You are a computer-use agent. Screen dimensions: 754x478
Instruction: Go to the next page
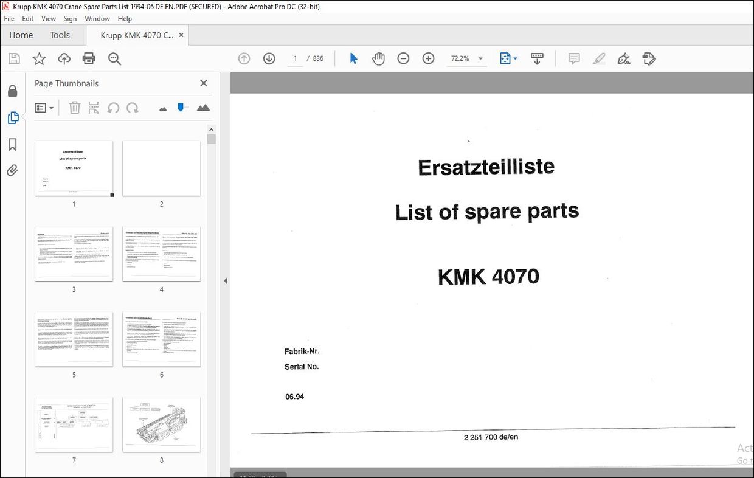(x=269, y=58)
